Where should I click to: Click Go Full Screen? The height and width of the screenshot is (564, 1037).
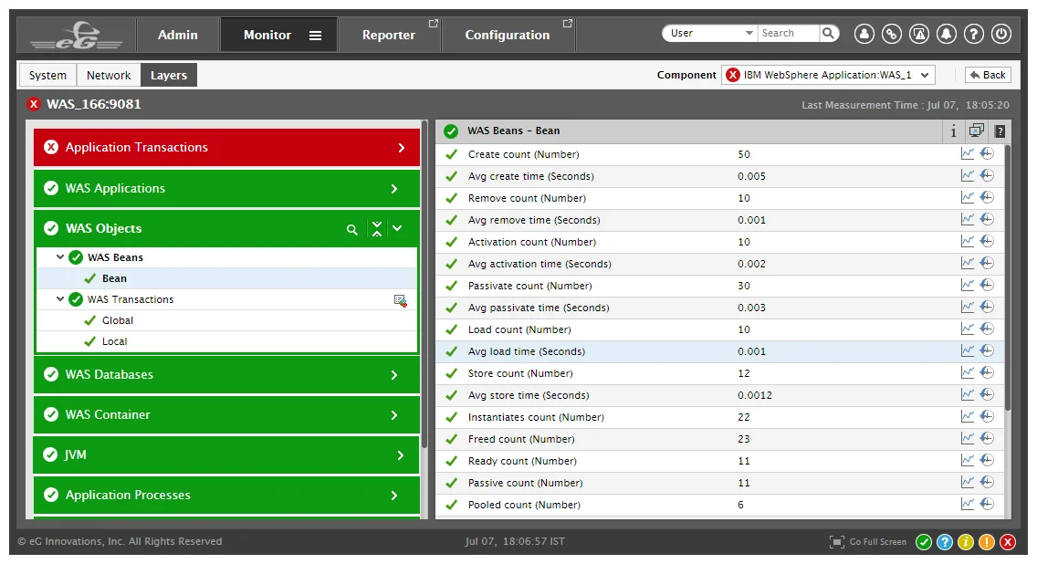pos(868,542)
